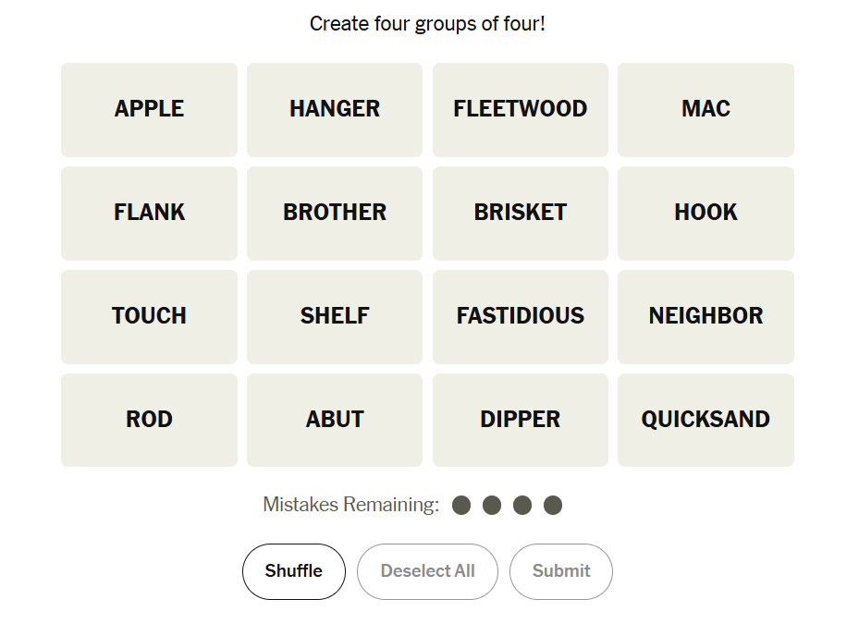
Task: Tap the TOUCH word tile
Action: click(149, 316)
